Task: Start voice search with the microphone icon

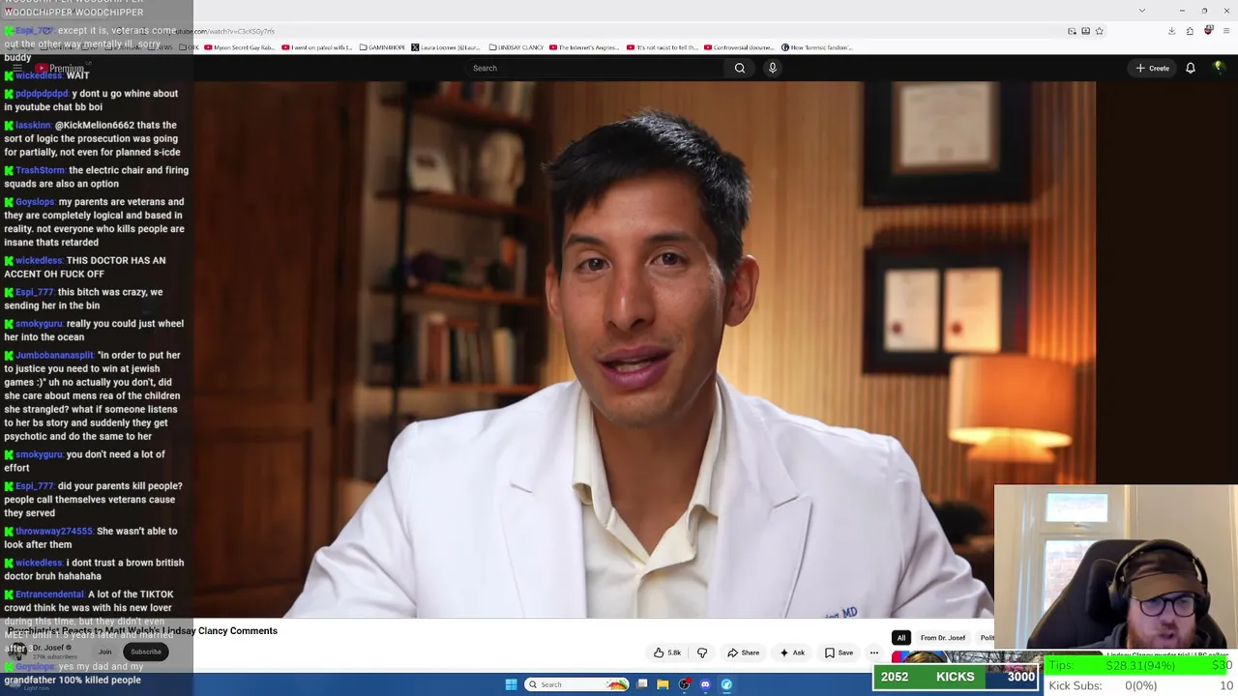Action: coord(772,68)
